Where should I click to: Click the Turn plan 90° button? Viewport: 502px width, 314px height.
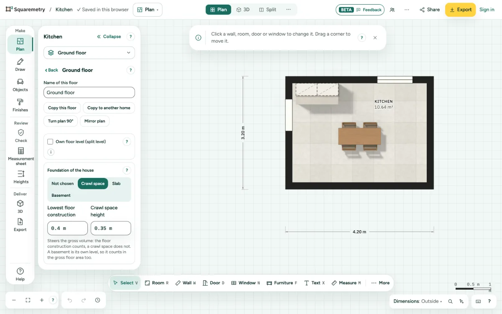[61, 121]
